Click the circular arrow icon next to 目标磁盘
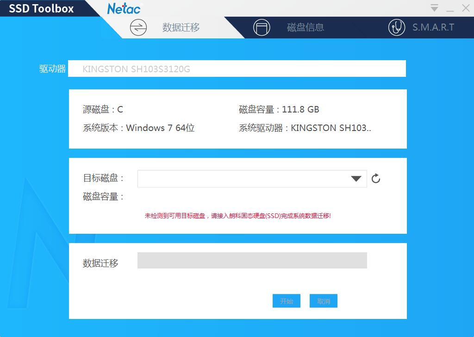Image resolution: width=474 pixels, height=337 pixels. click(376, 178)
